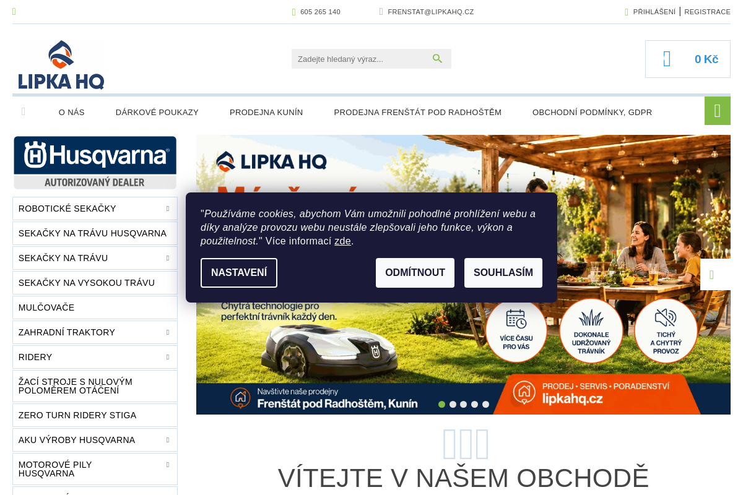
Task: Open the shopping cart icon
Action: coord(667,59)
